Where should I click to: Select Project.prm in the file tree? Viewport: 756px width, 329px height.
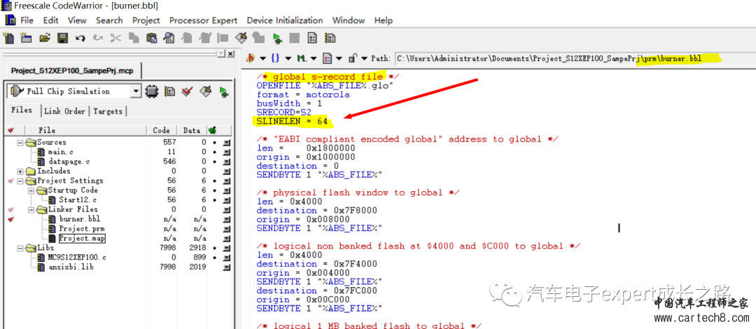click(x=81, y=229)
